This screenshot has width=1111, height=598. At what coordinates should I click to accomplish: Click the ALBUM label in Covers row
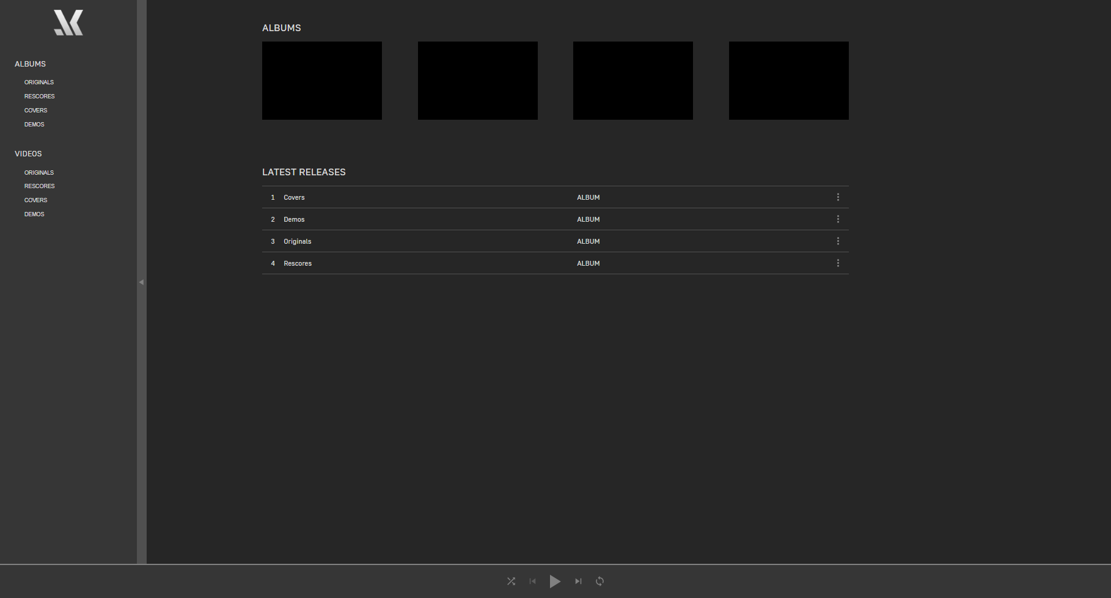588,198
